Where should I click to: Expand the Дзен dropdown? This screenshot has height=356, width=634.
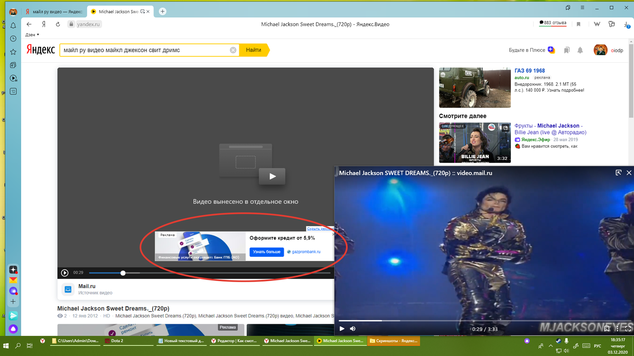click(x=32, y=35)
